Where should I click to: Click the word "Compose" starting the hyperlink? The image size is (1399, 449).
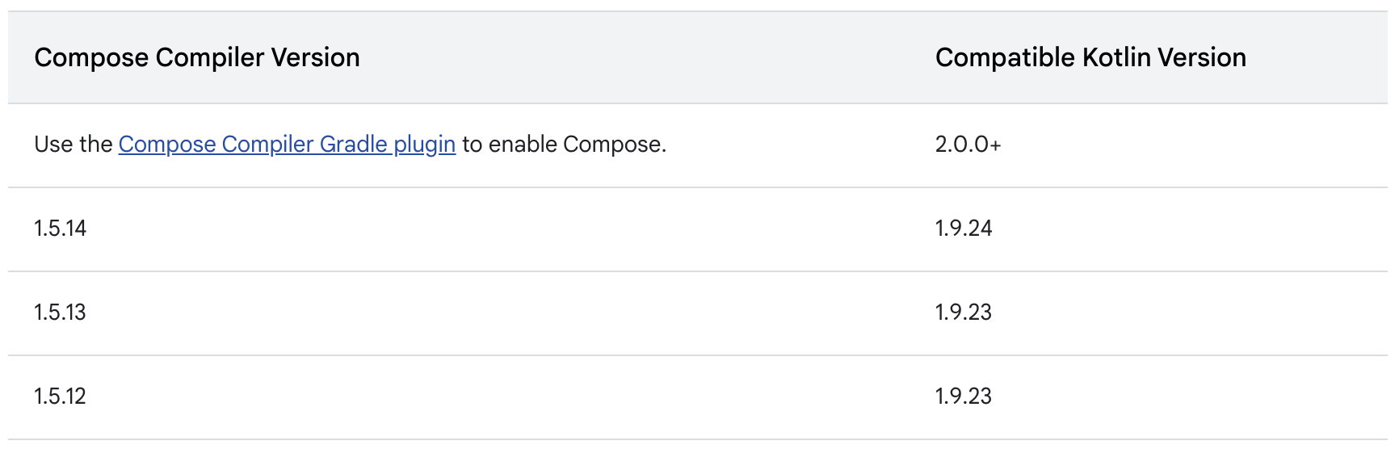(167, 145)
